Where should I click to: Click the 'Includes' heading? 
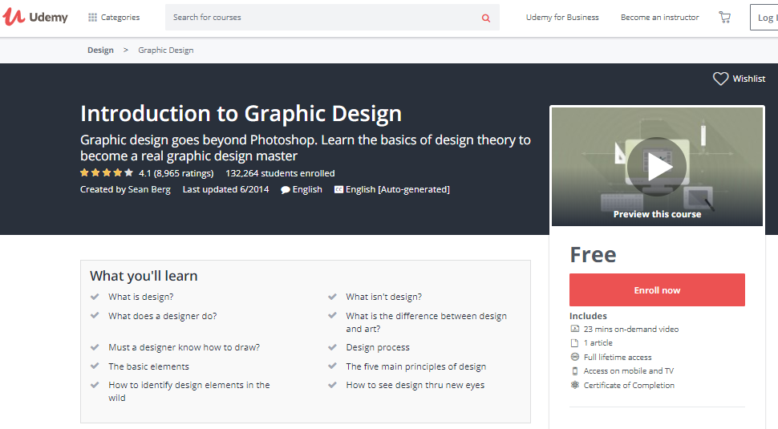click(588, 316)
